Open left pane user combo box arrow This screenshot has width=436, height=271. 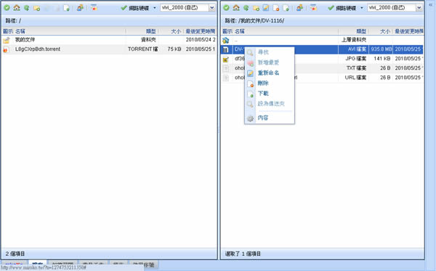point(212,8)
